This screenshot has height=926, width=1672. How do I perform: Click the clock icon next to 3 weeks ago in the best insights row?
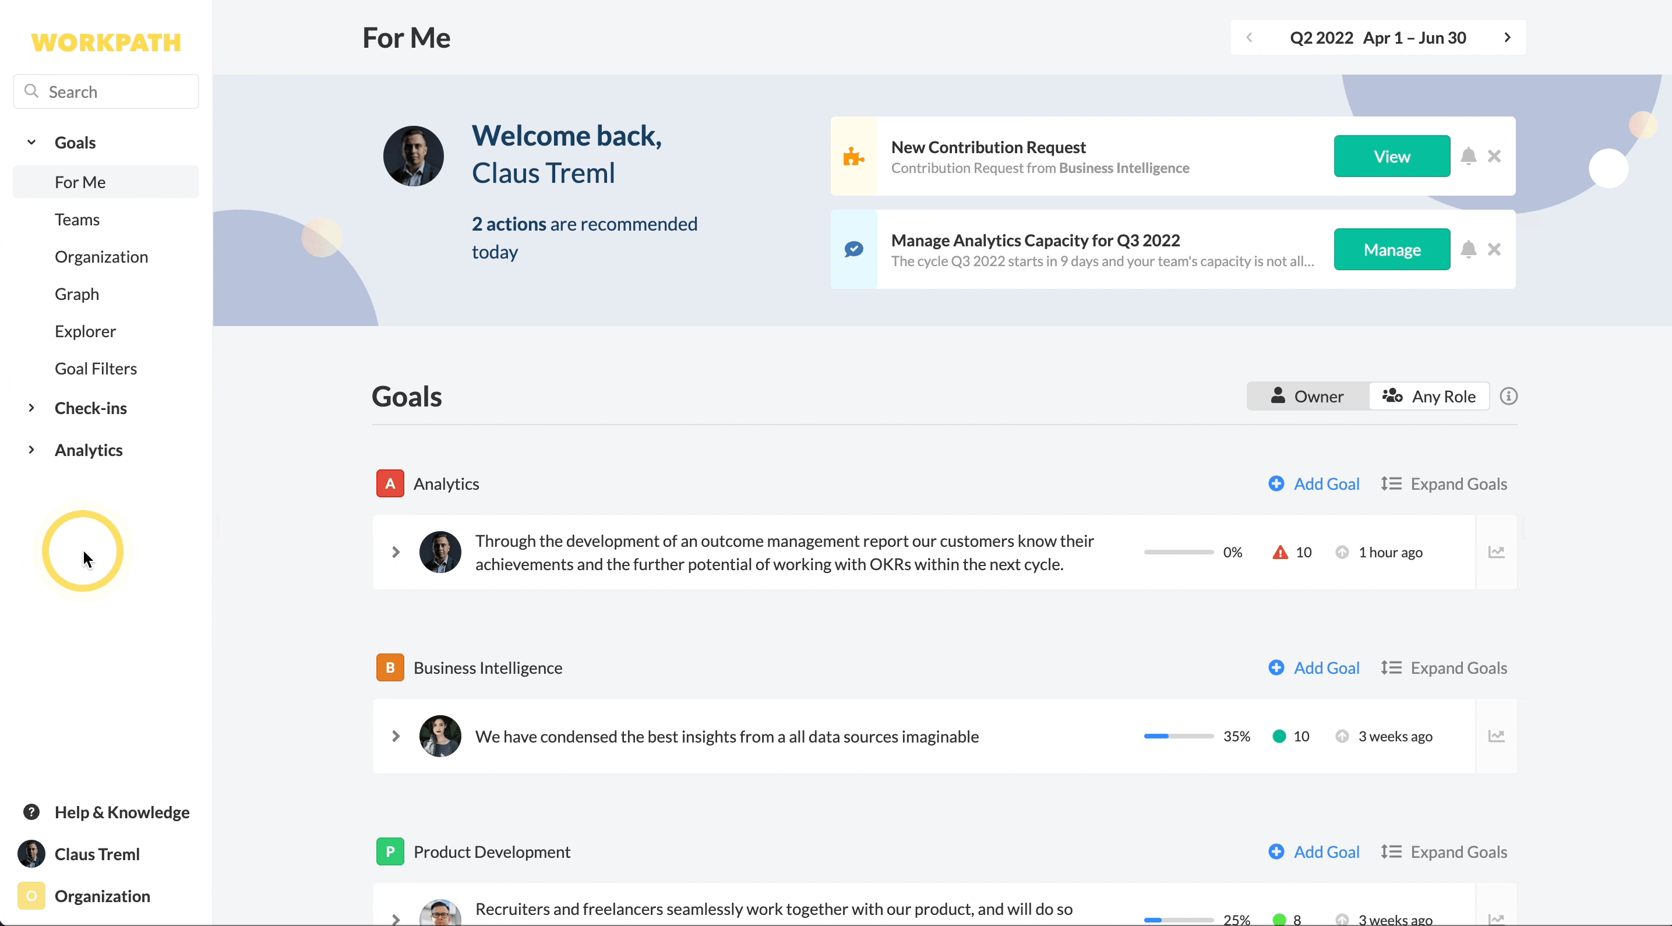[1342, 736]
